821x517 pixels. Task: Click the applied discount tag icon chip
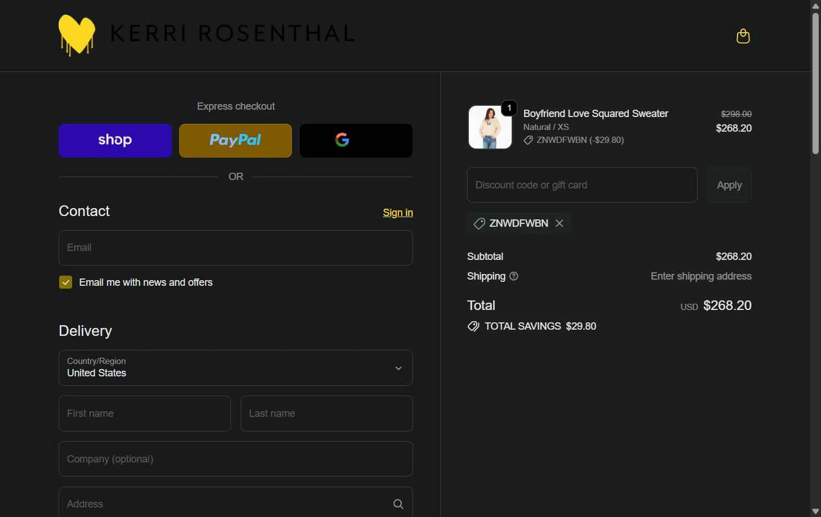479,223
